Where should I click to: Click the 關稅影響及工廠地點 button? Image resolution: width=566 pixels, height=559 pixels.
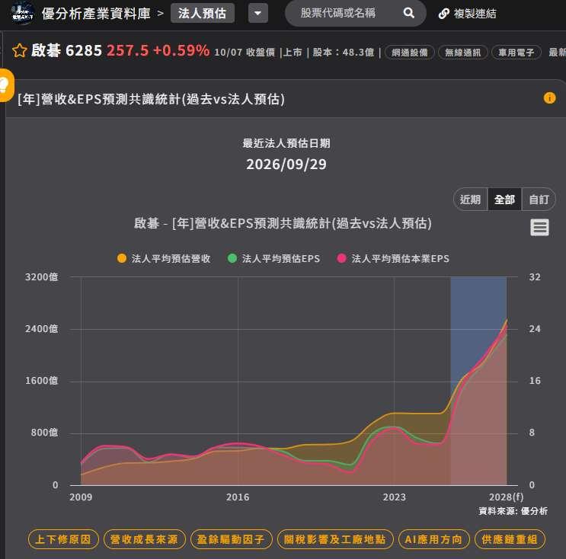[x=335, y=539]
